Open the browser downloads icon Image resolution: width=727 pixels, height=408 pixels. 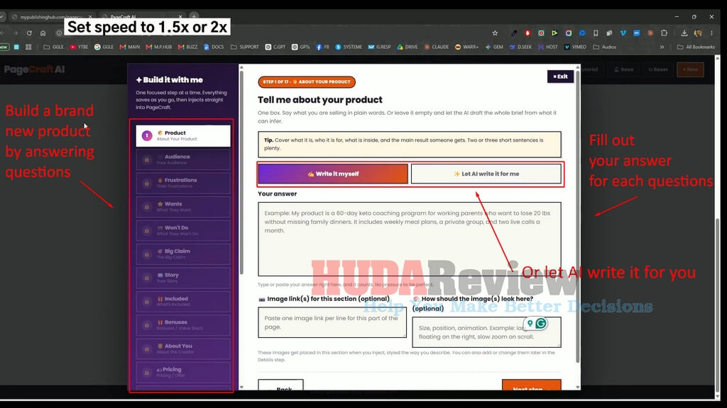point(684,33)
